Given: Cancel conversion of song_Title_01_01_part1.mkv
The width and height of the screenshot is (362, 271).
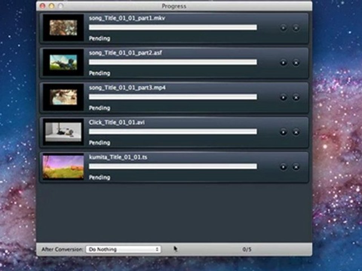Looking at the screenshot, I should click(296, 28).
